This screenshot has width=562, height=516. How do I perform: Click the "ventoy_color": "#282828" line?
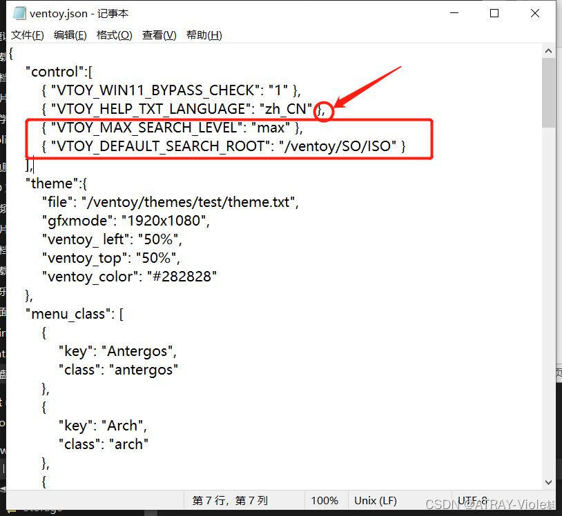pos(129,277)
